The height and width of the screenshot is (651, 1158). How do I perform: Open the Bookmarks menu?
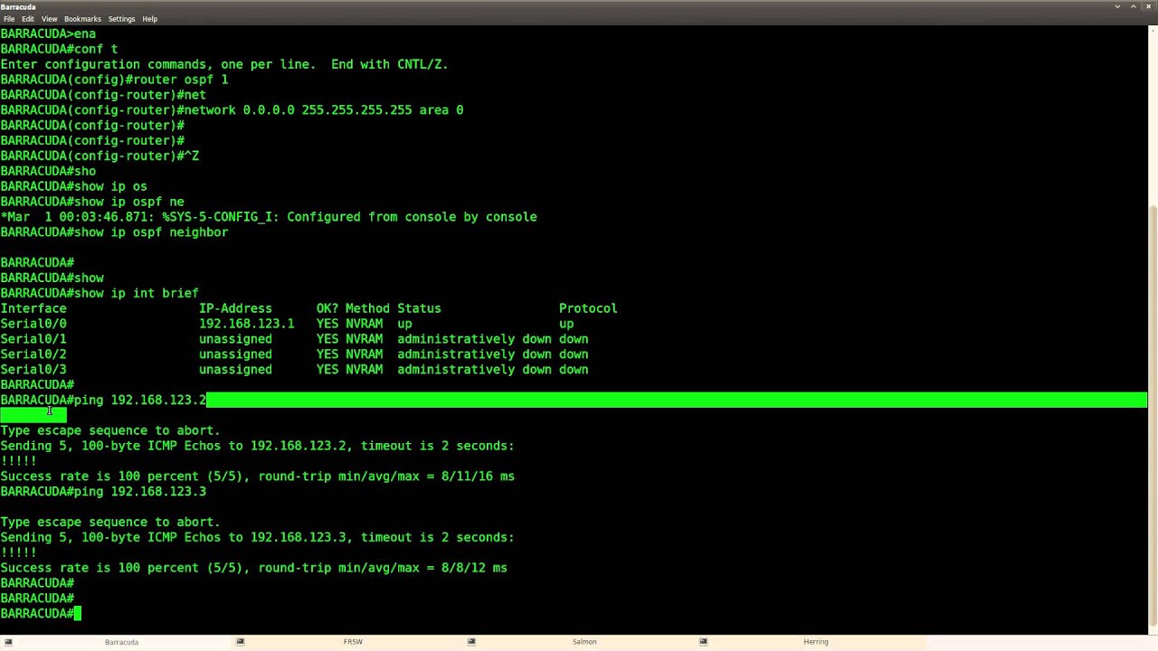(x=82, y=19)
